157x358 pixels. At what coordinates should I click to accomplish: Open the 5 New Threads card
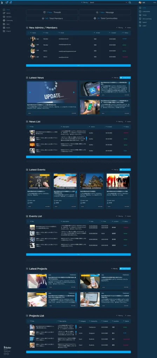point(52,12)
